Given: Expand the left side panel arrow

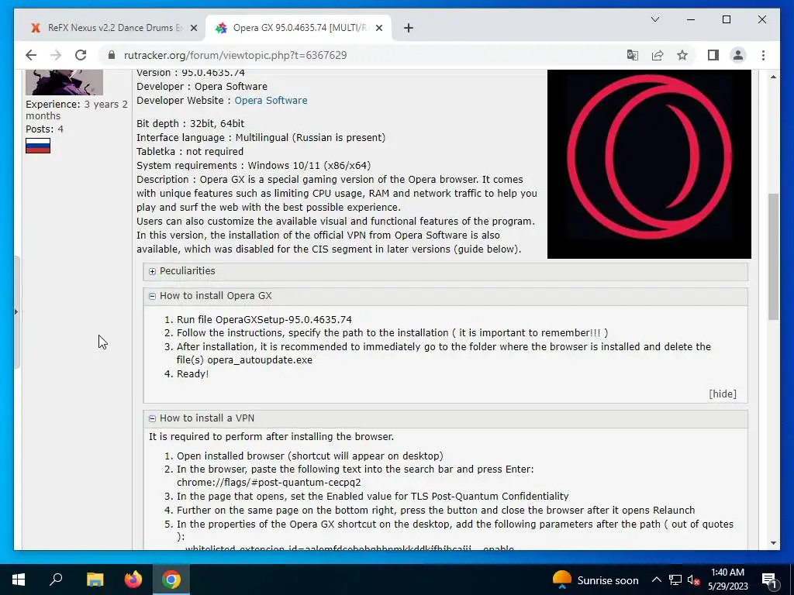Looking at the screenshot, I should coord(16,311).
